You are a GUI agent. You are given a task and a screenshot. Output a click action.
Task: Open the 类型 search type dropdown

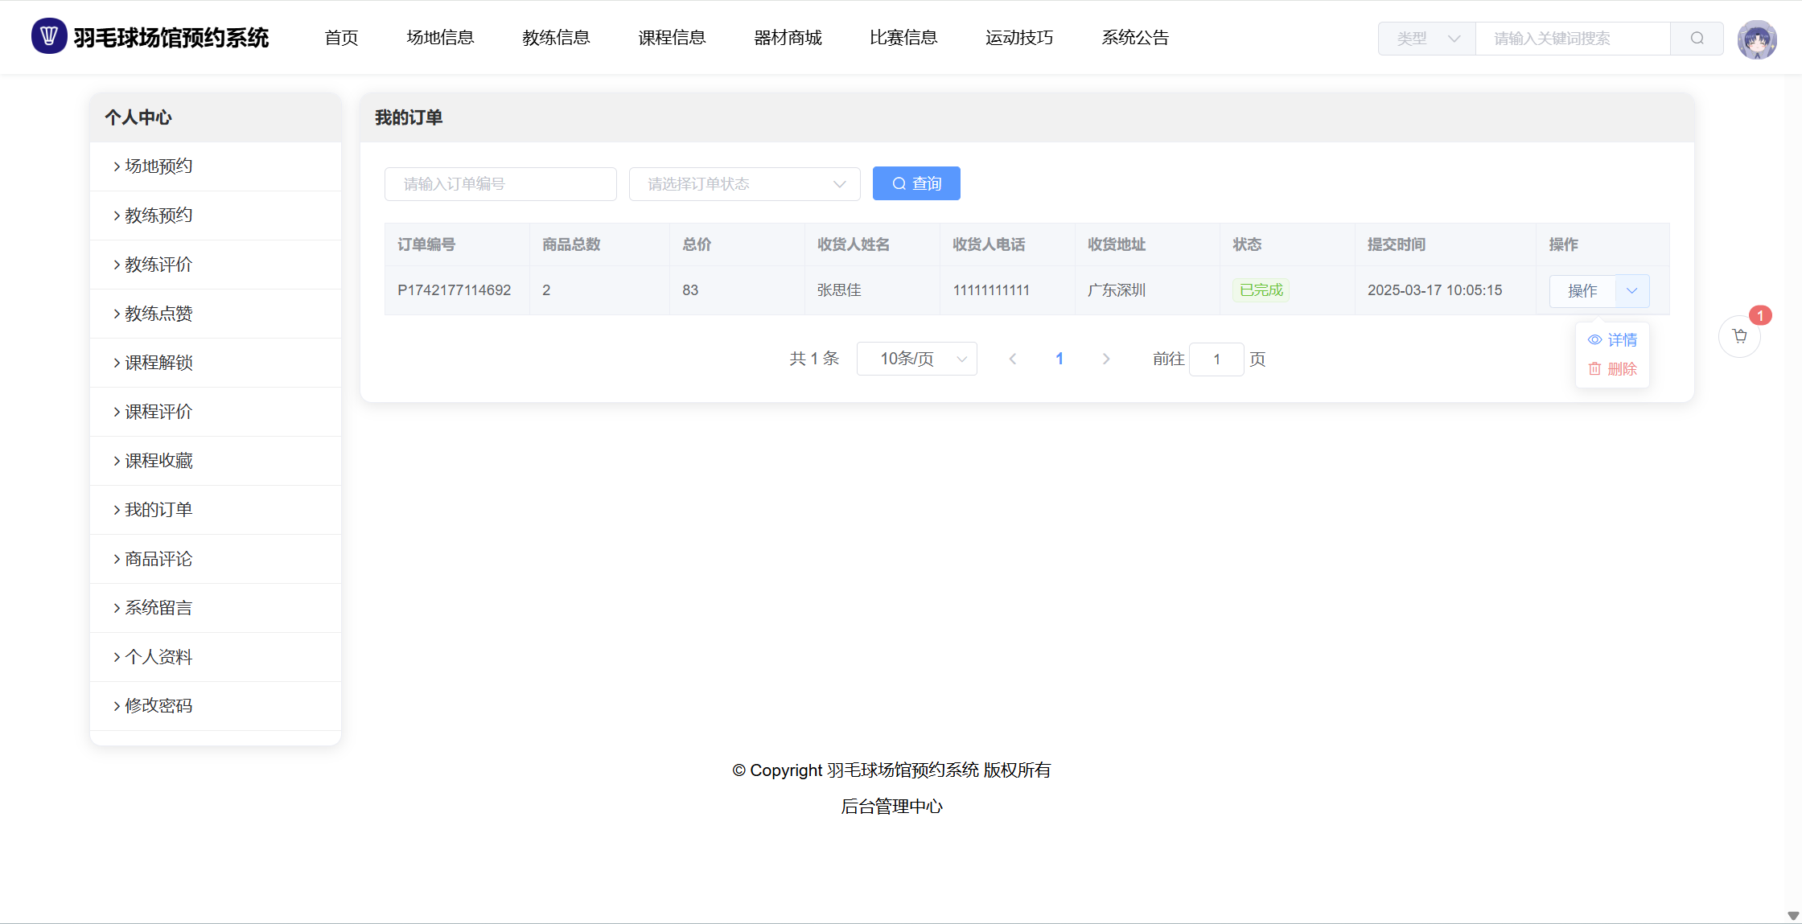pos(1426,39)
